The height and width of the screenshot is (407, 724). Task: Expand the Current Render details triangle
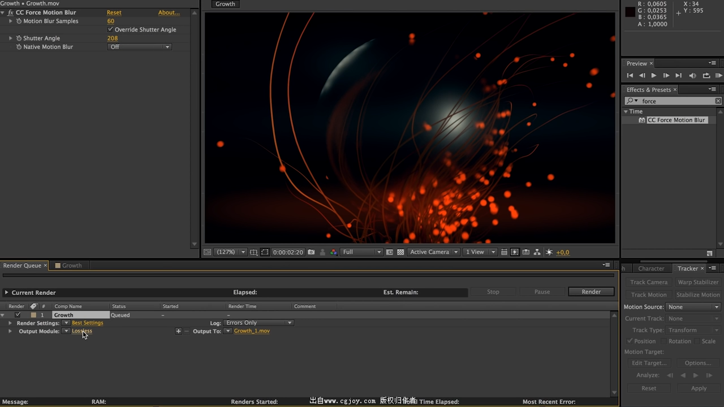coord(6,292)
